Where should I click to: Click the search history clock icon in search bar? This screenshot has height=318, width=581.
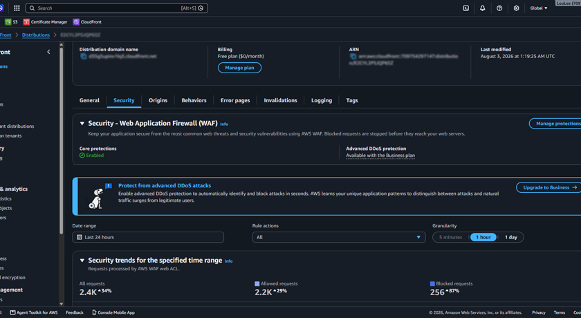pos(201,8)
